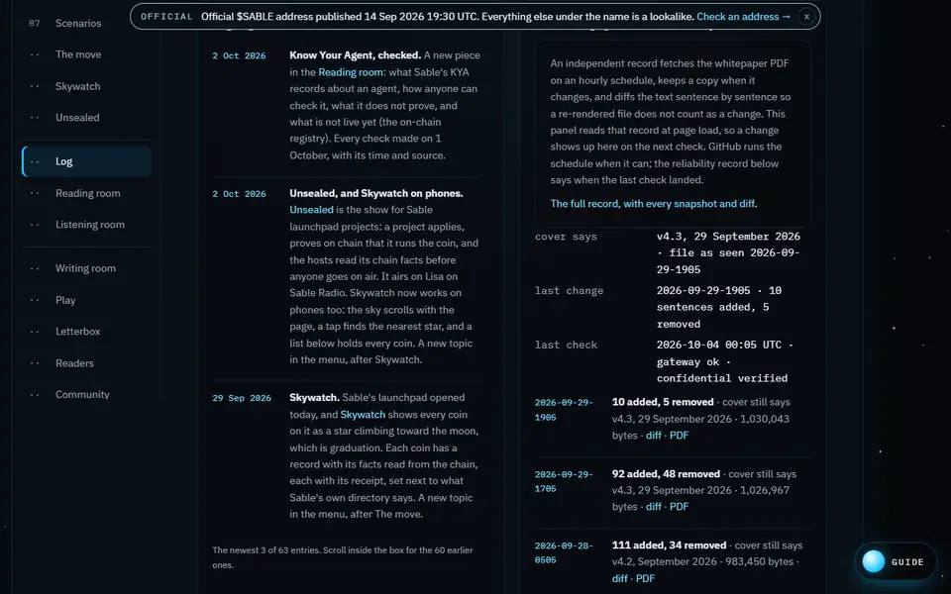Click the snapshot ID 2026-09-29-1905
Viewport: 951px width, 594px height.
tap(564, 410)
